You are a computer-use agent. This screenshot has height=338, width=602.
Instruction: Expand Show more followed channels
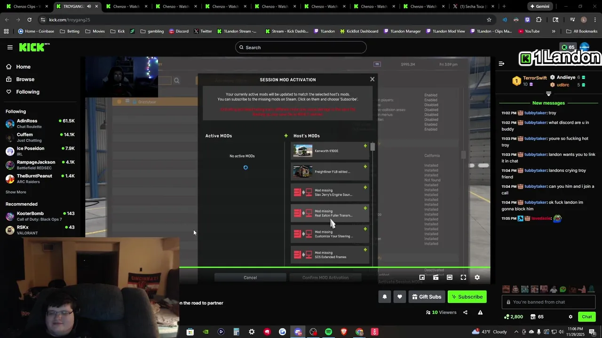coord(16,192)
